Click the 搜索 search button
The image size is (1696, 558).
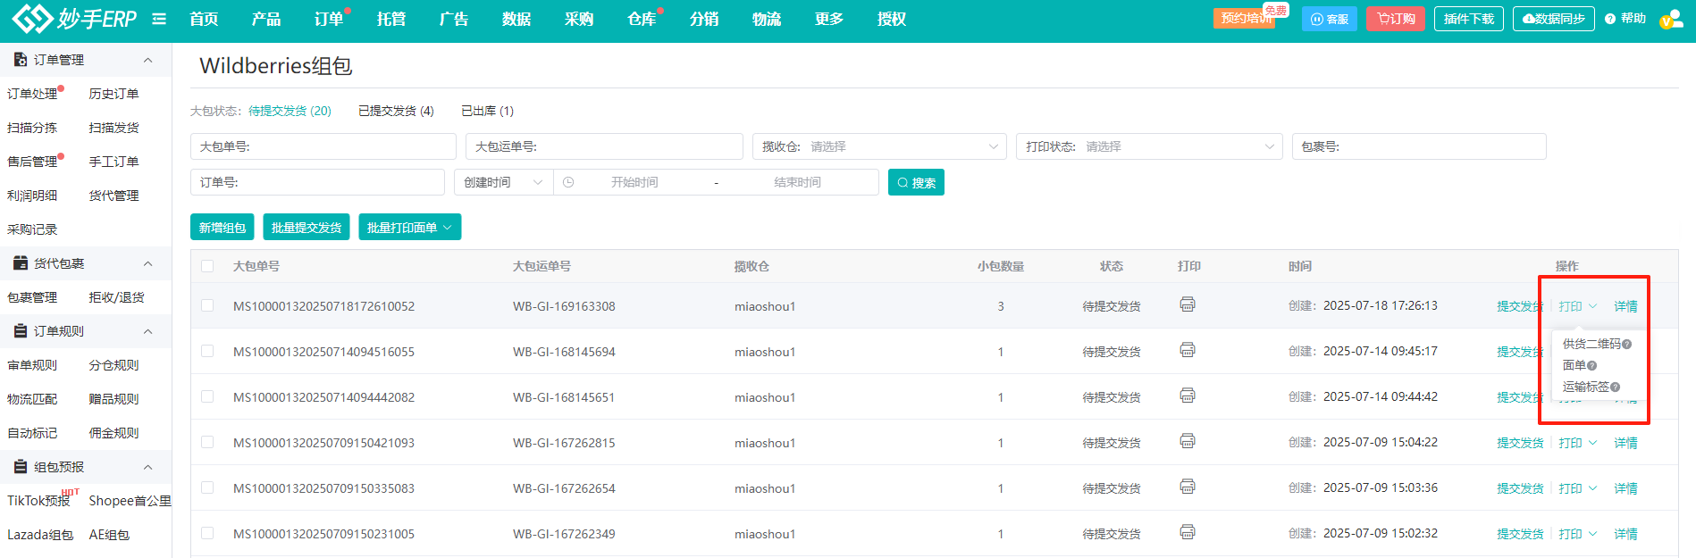coord(916,182)
